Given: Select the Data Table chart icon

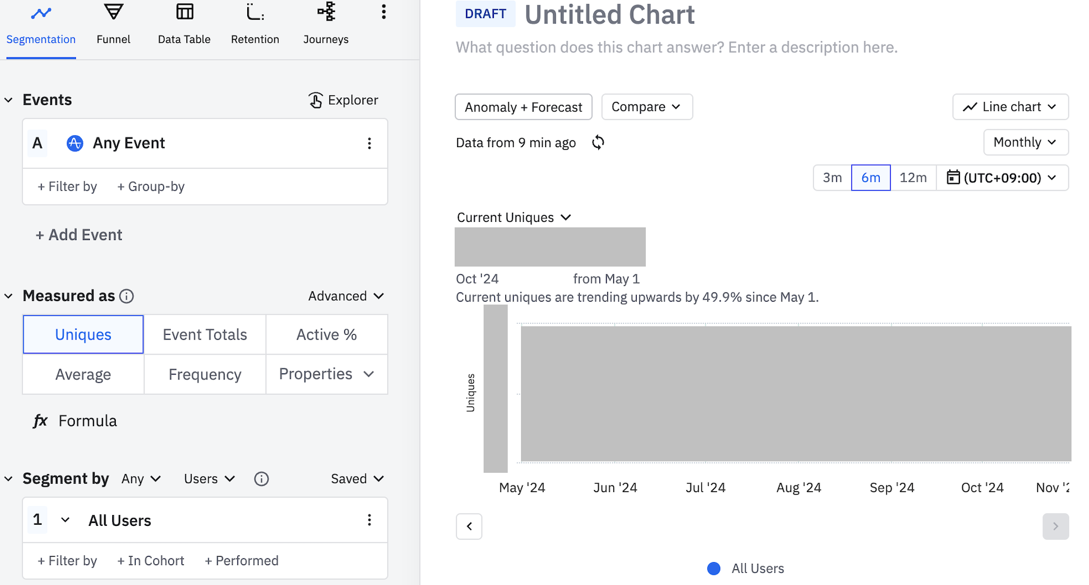Looking at the screenshot, I should [185, 12].
